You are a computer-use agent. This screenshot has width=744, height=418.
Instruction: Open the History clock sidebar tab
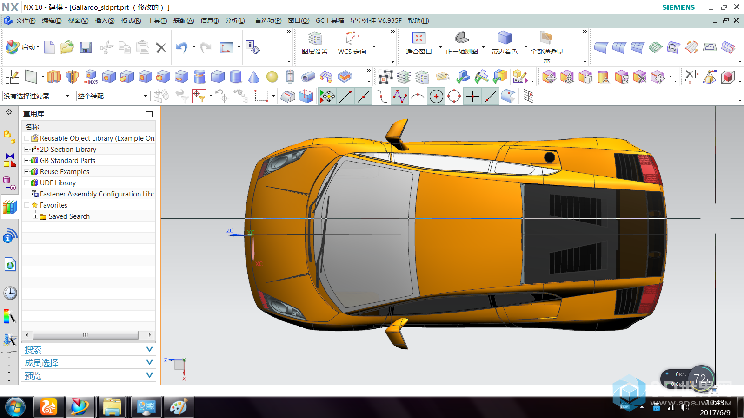click(x=10, y=293)
